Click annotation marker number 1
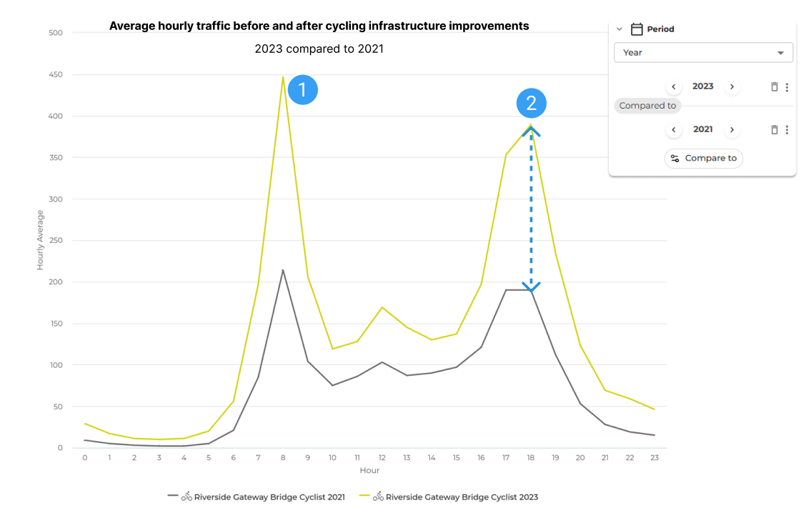 [302, 90]
